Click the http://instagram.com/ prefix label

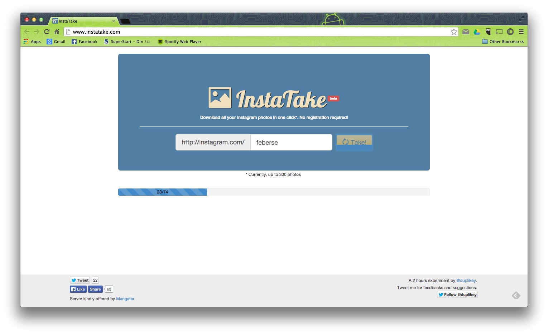tap(213, 142)
